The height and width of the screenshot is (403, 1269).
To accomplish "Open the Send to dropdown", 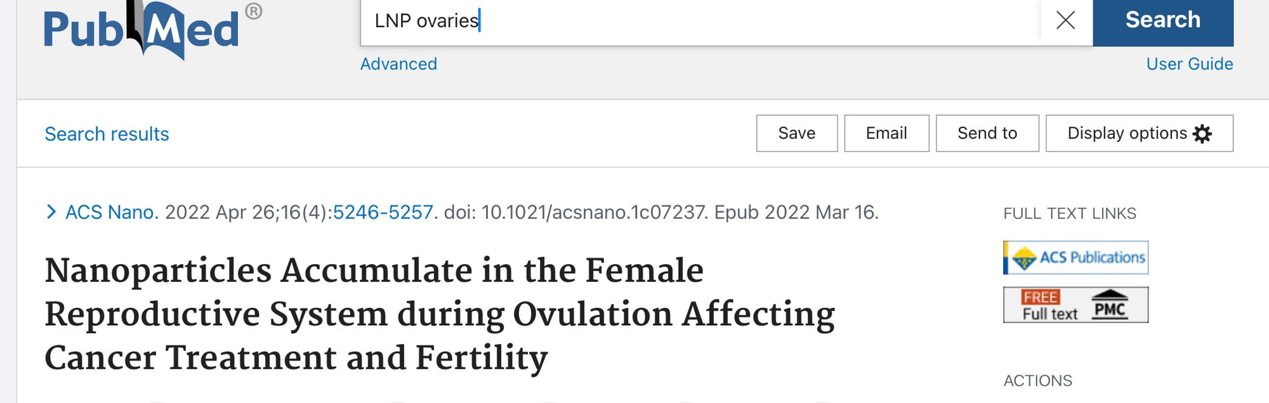I will [x=987, y=133].
